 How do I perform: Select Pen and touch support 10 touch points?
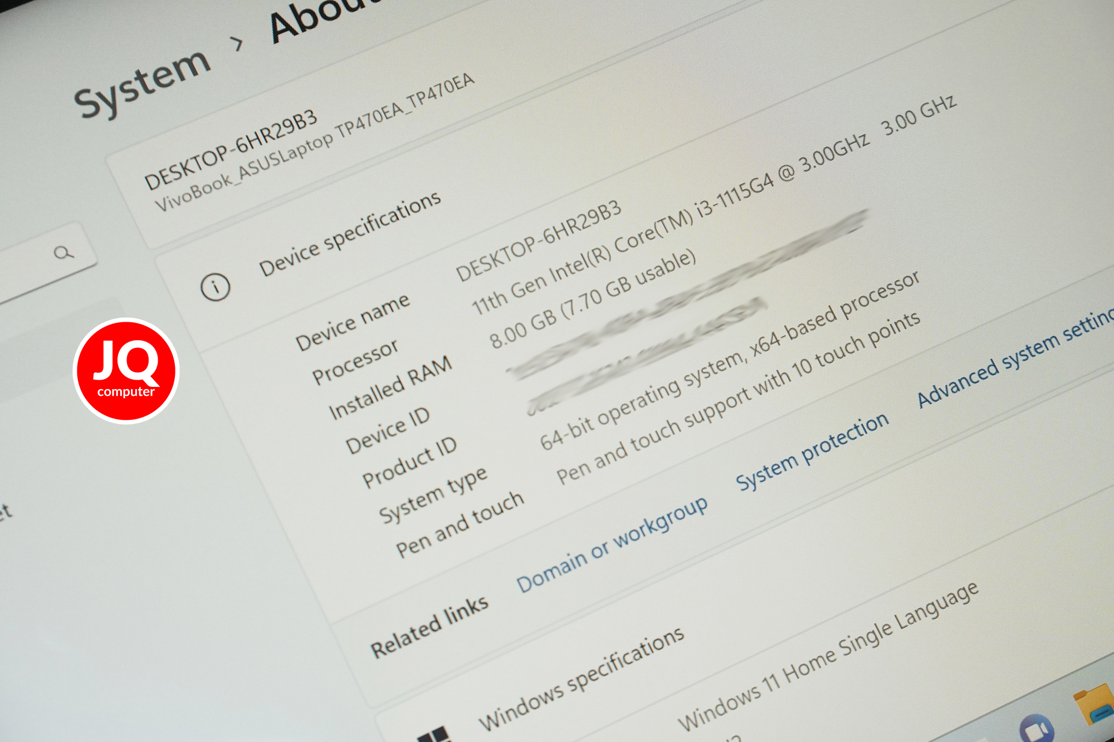click(x=739, y=397)
